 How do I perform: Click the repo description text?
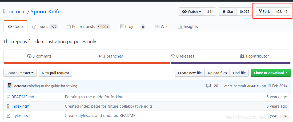pos(50,42)
